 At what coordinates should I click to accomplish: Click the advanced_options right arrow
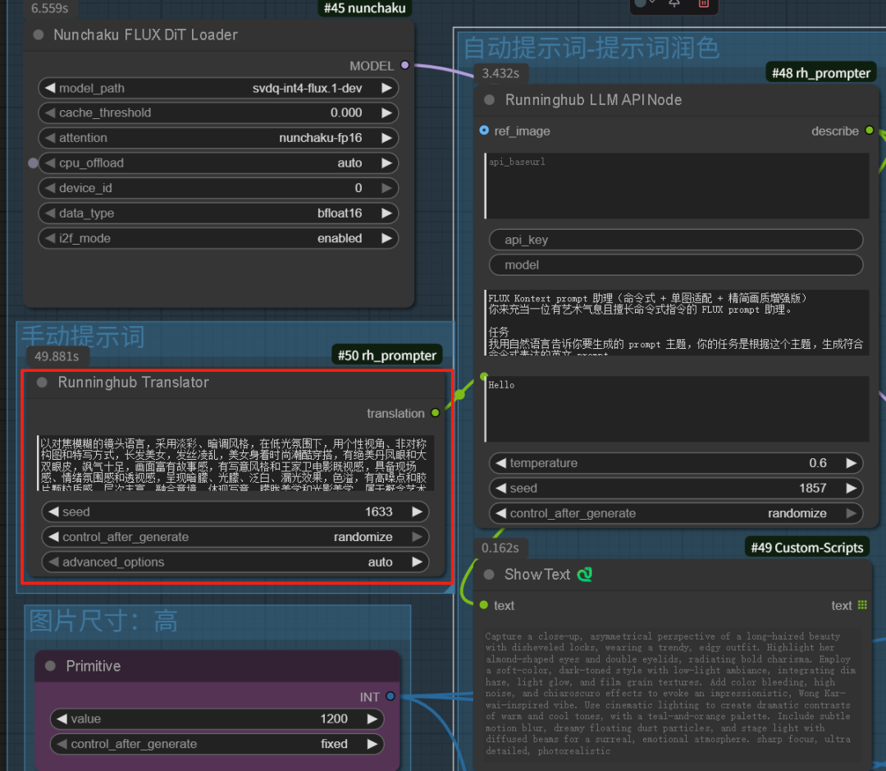[x=417, y=562]
